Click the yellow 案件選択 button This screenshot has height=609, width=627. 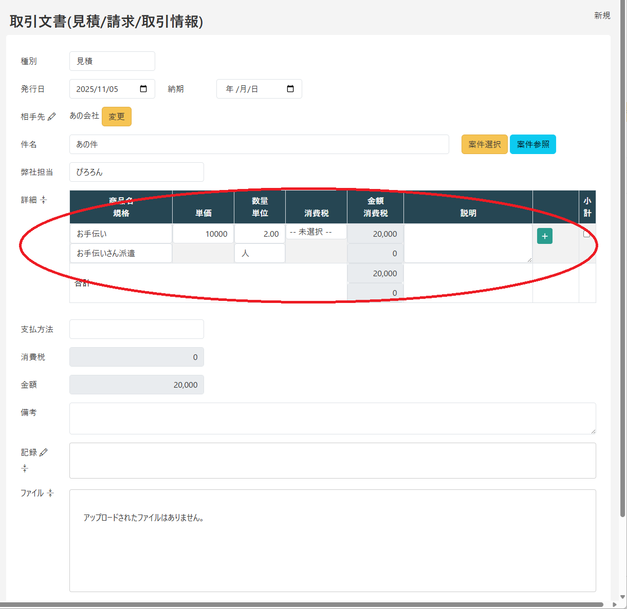tap(484, 144)
